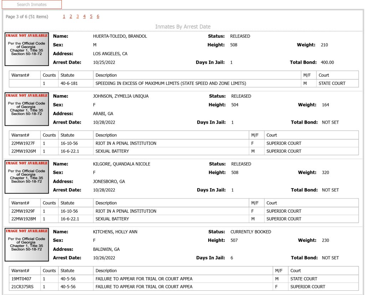
Task: Select page 3 link
Action: pos(77,16)
